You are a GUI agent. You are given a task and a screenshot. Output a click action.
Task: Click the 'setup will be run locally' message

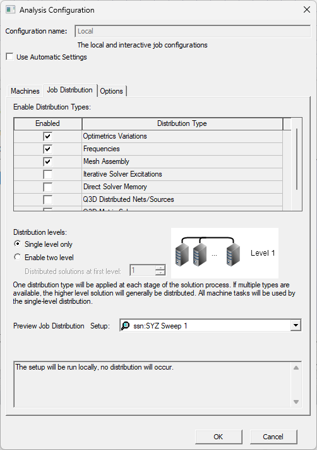pyautogui.click(x=95, y=367)
